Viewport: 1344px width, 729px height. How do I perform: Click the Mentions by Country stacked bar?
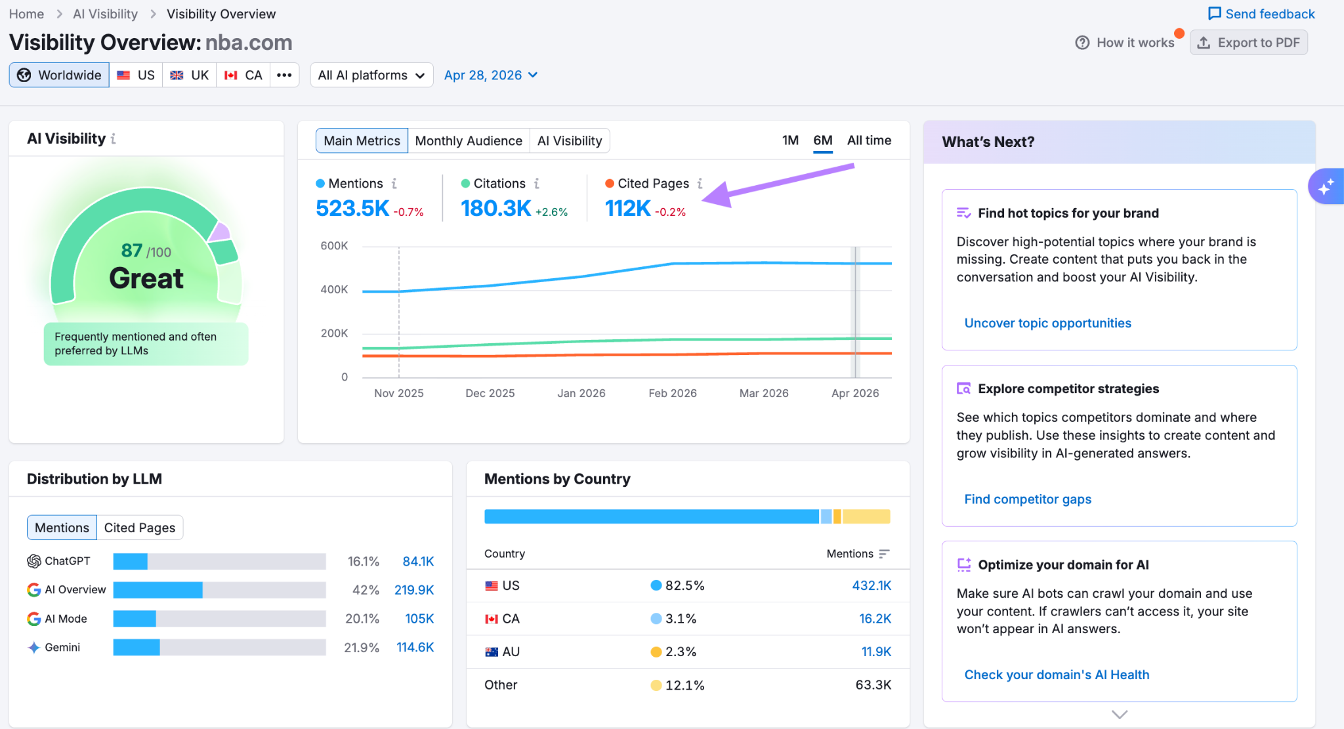pyautogui.click(x=687, y=516)
